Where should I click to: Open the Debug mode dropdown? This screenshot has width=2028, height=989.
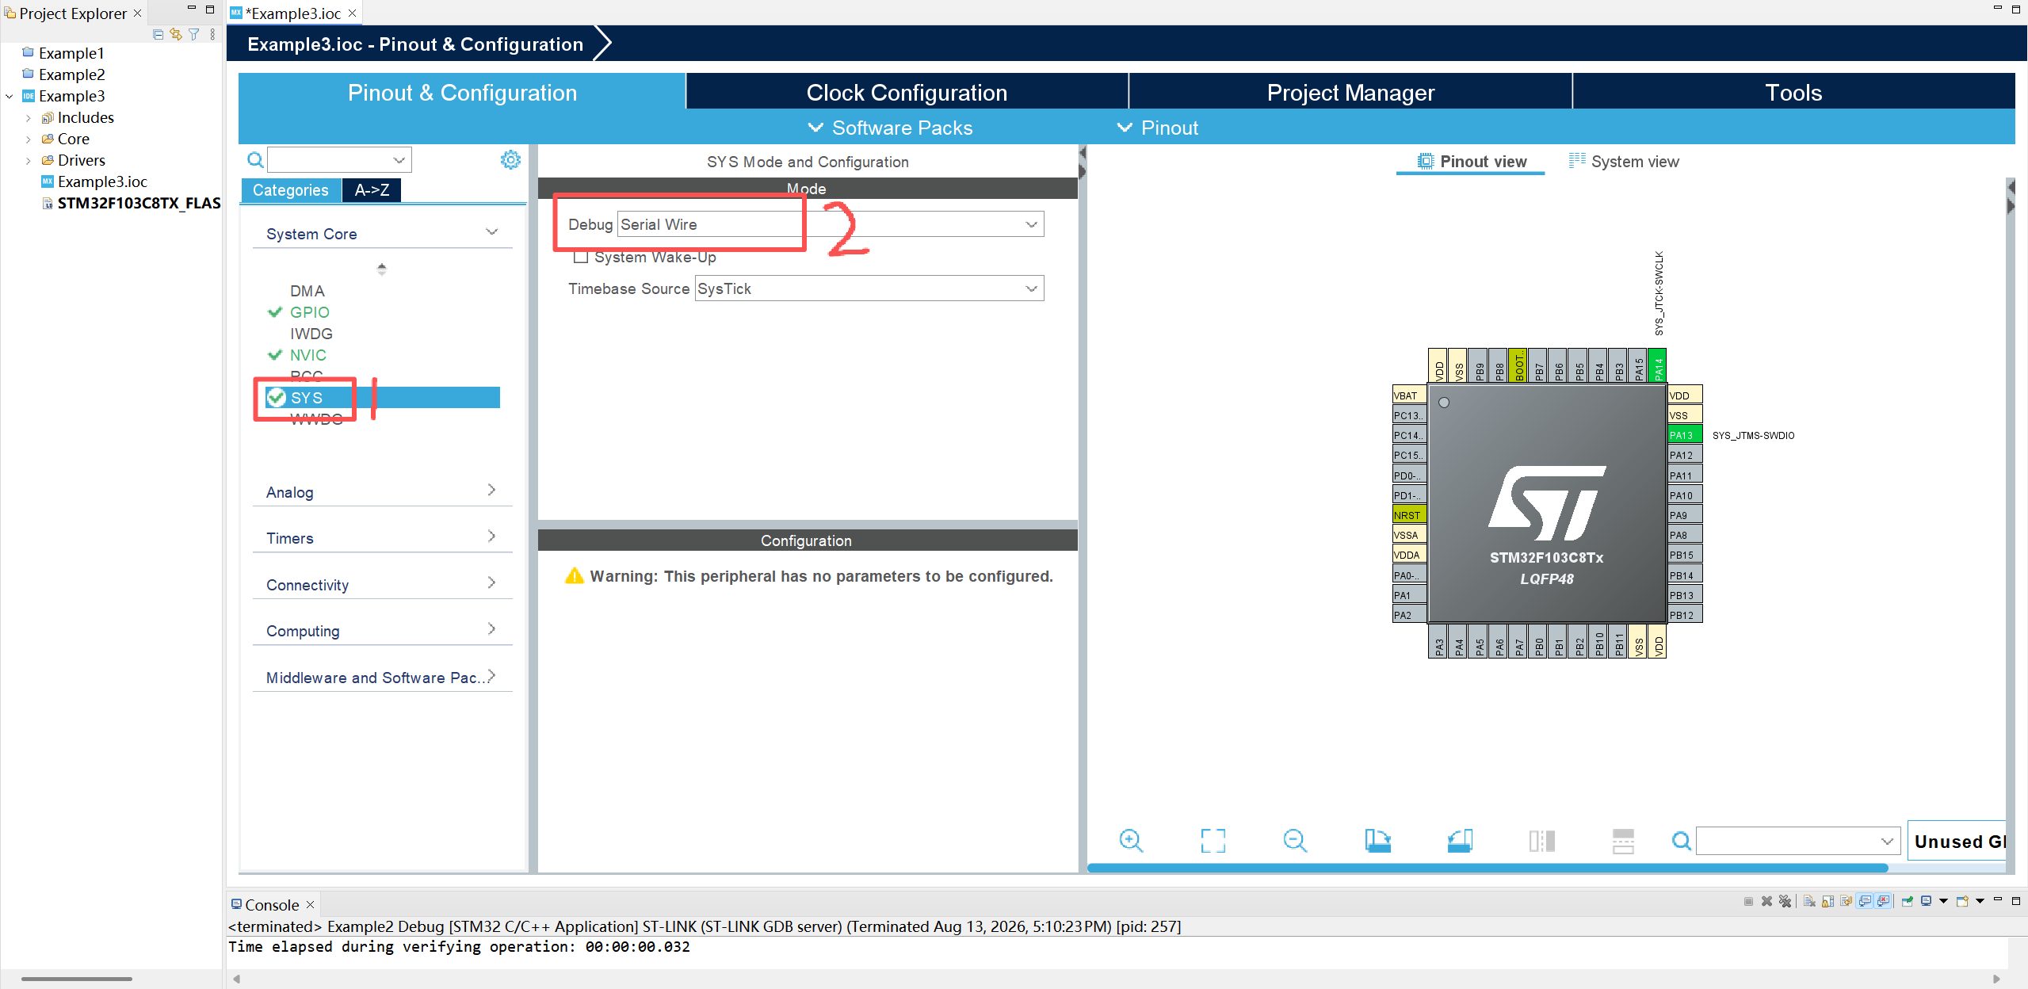pyautogui.click(x=1031, y=224)
